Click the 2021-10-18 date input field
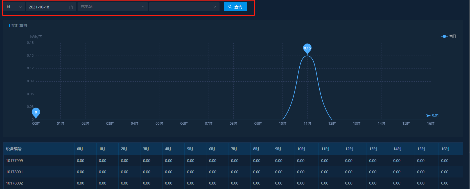 click(x=46, y=7)
